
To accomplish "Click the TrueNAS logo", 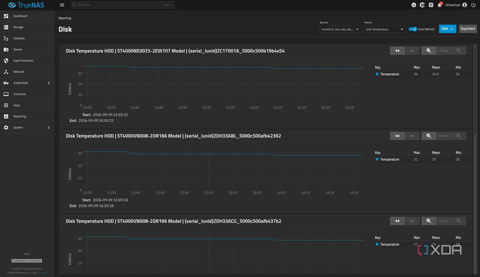I will [26, 5].
